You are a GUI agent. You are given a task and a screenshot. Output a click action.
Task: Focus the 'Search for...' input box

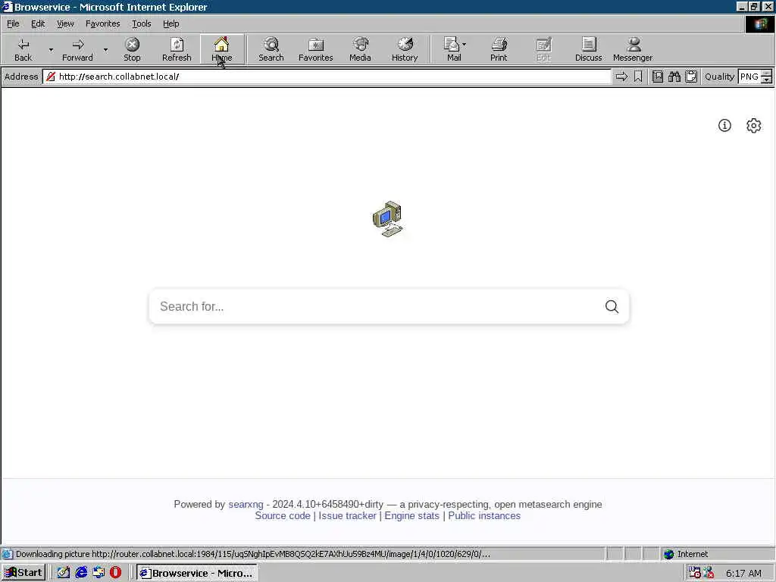point(376,306)
